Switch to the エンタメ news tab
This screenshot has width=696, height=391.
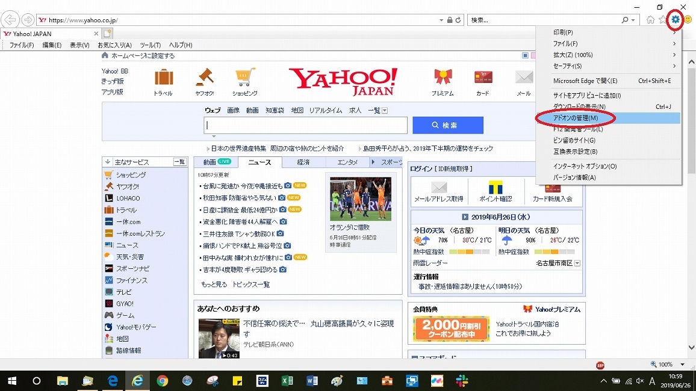click(x=347, y=162)
